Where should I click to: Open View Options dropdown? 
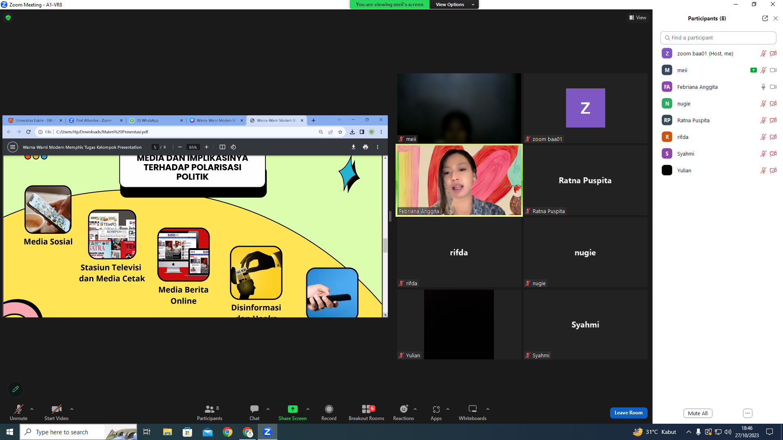pos(454,4)
